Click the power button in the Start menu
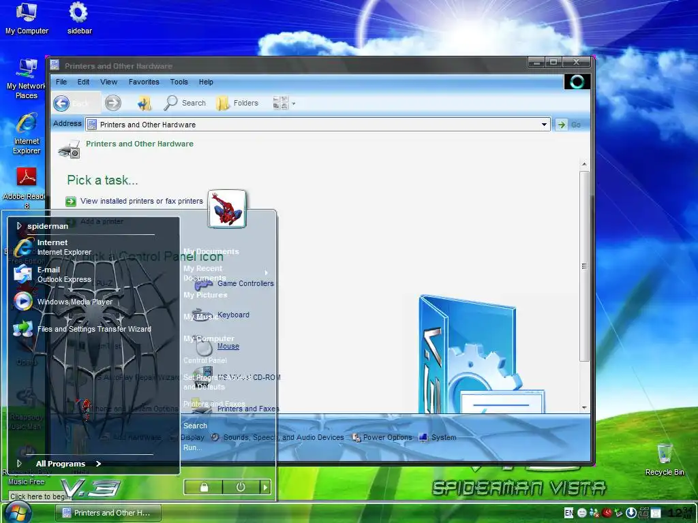The width and height of the screenshot is (698, 523). coord(241,488)
